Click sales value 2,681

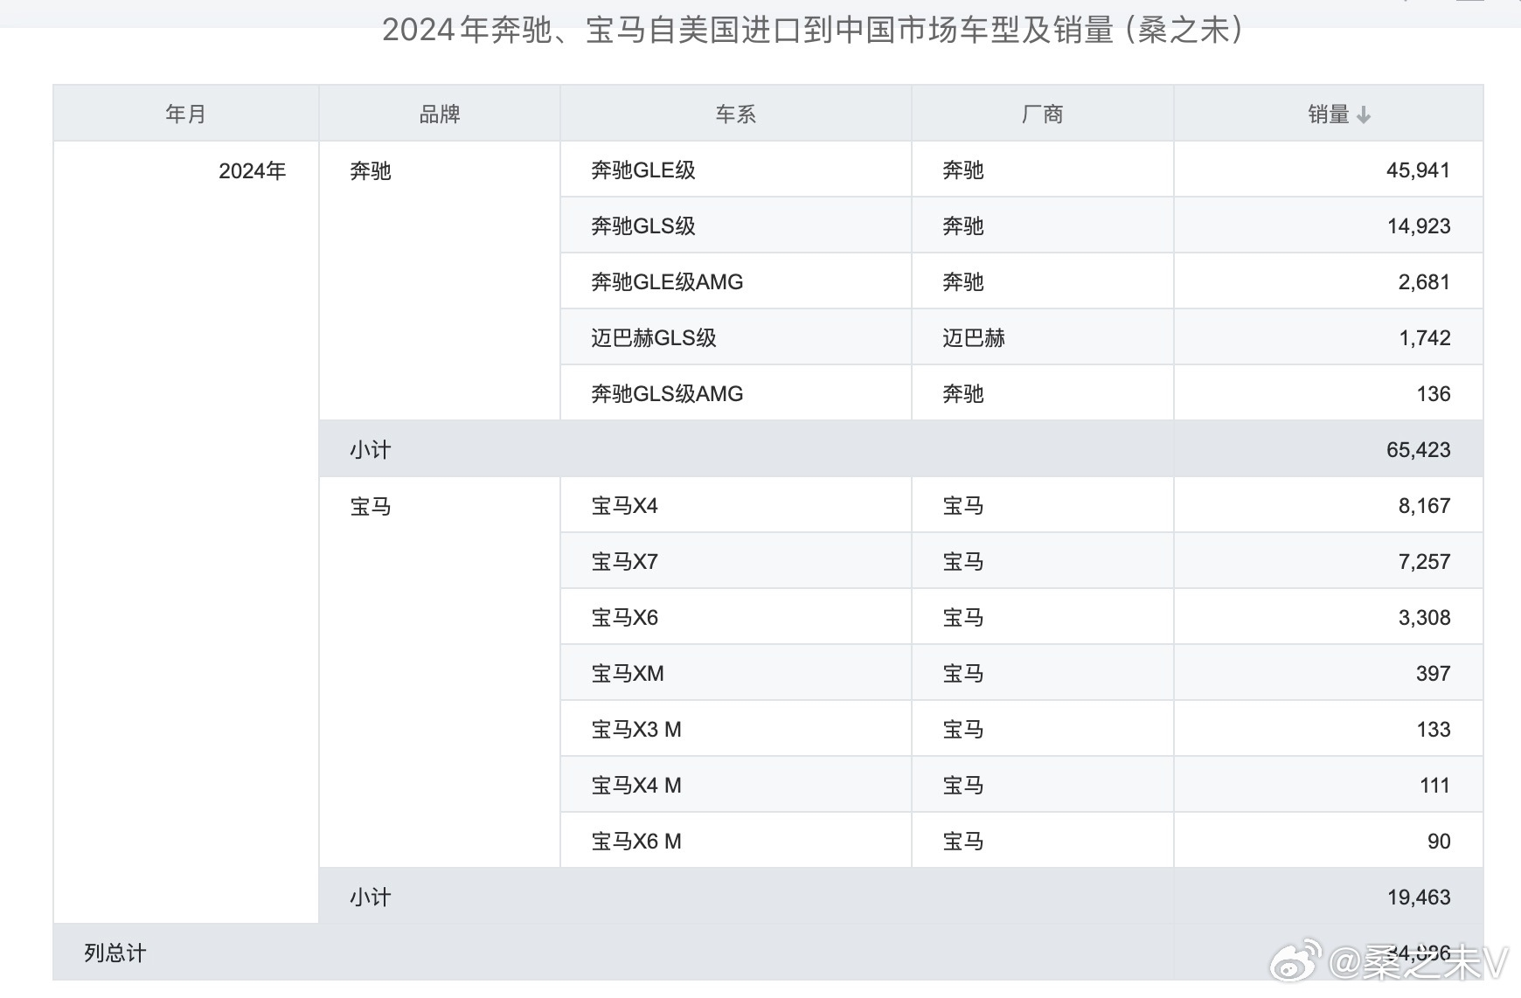coord(1424,282)
